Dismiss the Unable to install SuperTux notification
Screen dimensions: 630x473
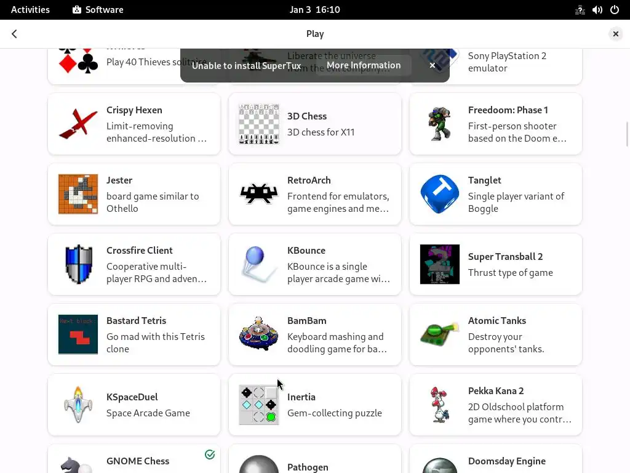pyautogui.click(x=433, y=65)
